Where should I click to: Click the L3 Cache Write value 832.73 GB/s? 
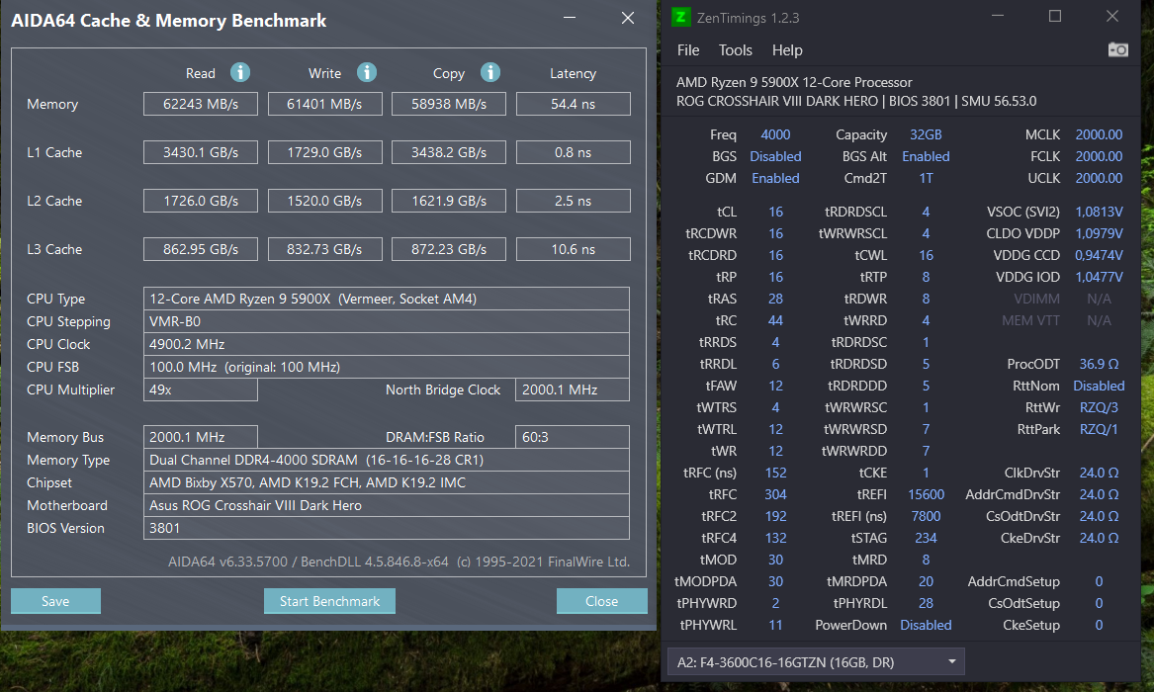click(324, 249)
